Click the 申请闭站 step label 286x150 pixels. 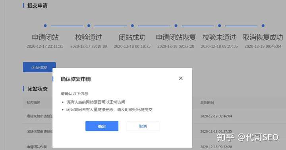tap(45, 37)
